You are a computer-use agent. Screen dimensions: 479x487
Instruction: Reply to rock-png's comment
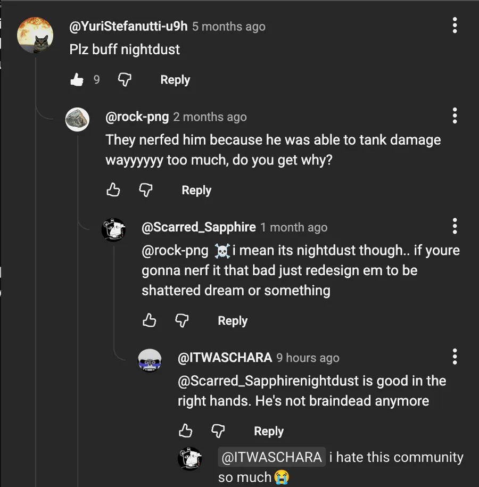[x=196, y=190]
